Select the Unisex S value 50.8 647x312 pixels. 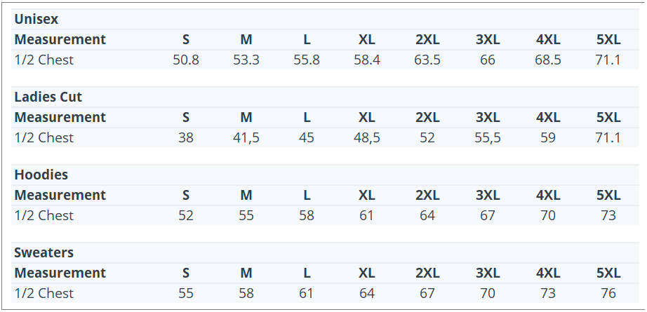point(186,60)
